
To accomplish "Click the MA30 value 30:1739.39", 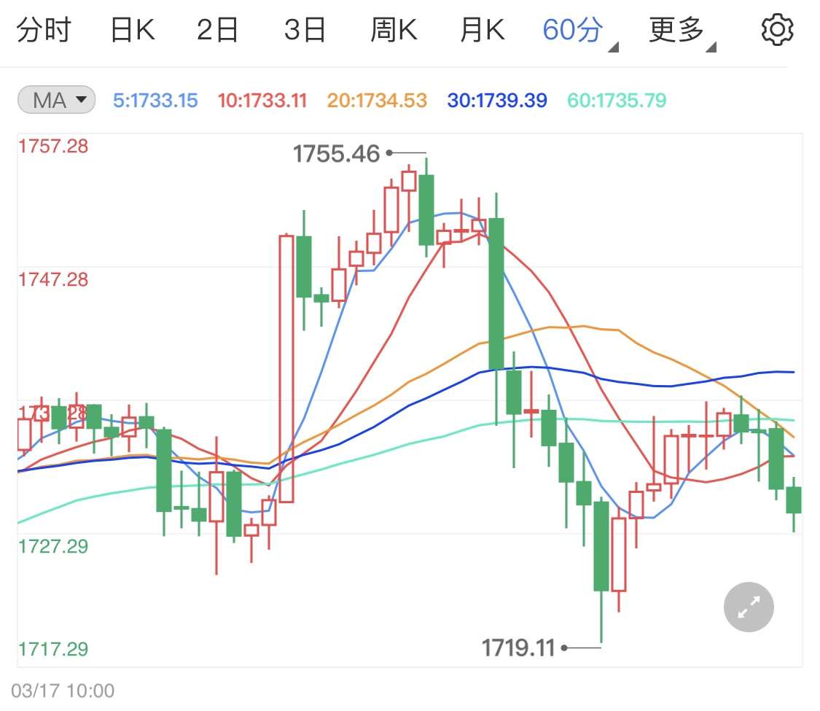I will click(x=497, y=100).
